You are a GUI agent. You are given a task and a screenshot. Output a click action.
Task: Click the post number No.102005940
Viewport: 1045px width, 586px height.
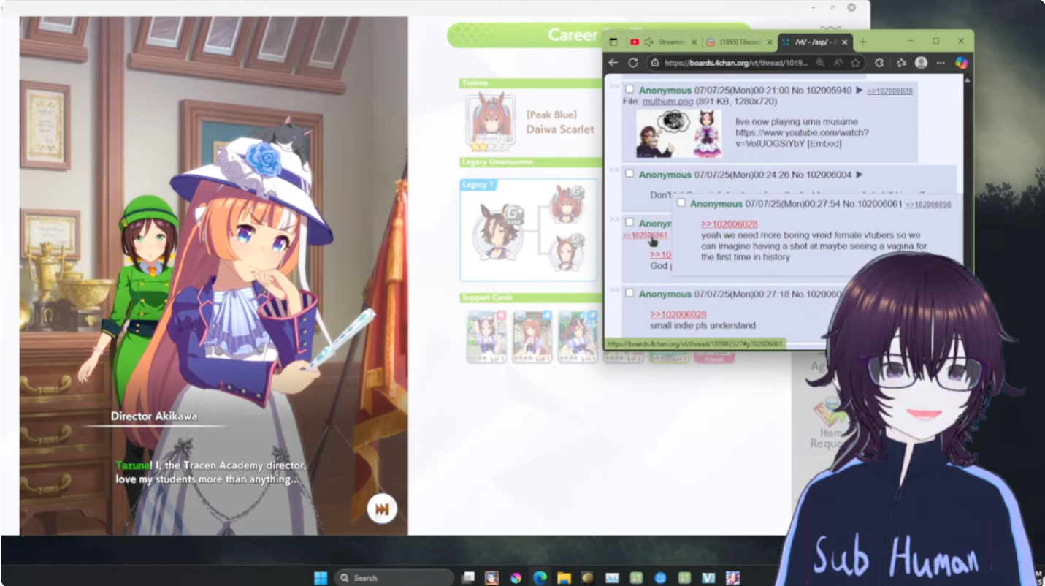pos(822,91)
